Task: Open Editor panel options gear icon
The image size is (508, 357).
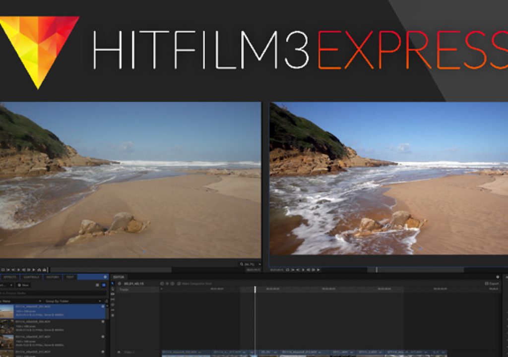Action: point(498,277)
